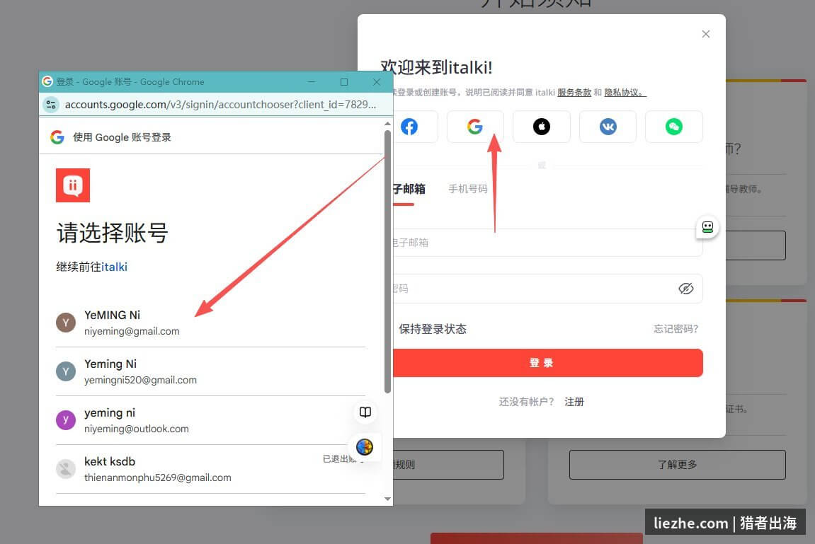Click the reading mode book icon
This screenshot has height=544, width=815.
point(365,412)
